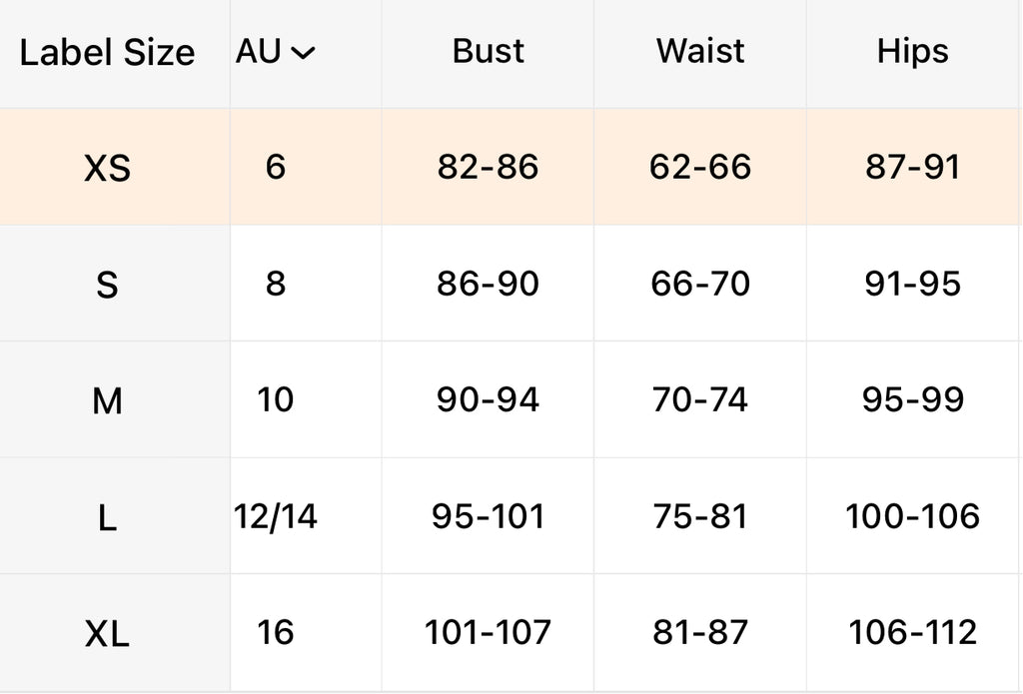Image resolution: width=1023 pixels, height=694 pixels.
Task: Click the 82-86 bust measurement
Action: pyautogui.click(x=488, y=167)
